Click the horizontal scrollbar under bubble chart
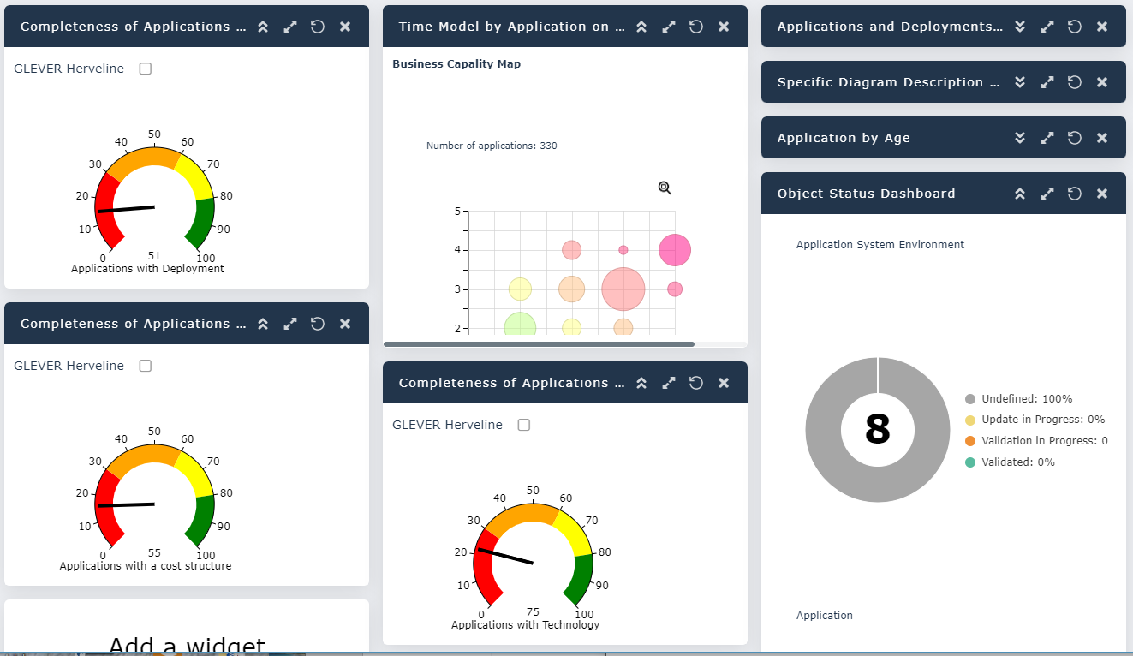1133x656 pixels. coord(539,344)
